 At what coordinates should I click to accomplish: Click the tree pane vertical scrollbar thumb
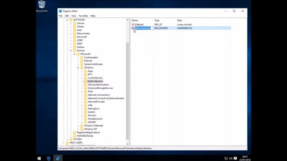(x=127, y=91)
